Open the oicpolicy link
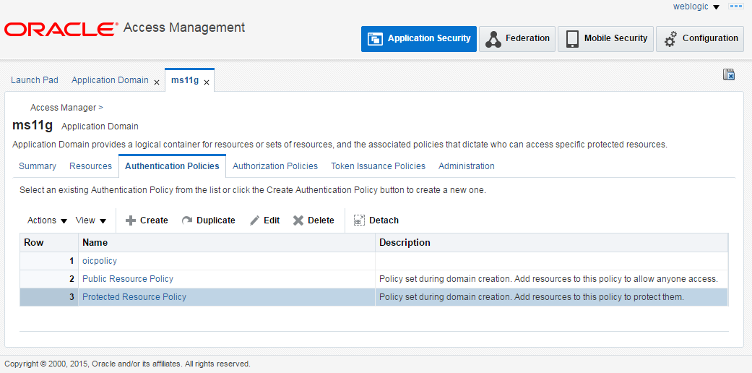752x373 pixels. pyautogui.click(x=100, y=261)
